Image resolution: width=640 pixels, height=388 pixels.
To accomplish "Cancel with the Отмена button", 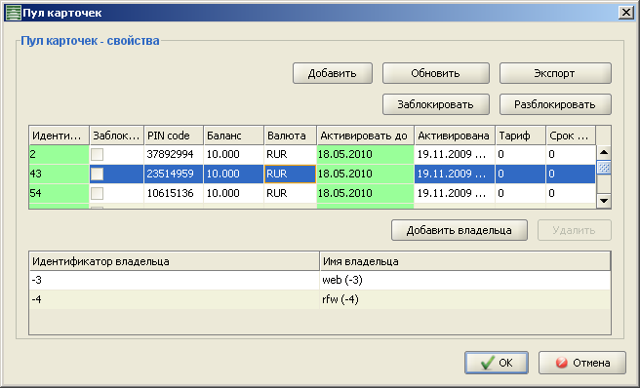I will 582,363.
